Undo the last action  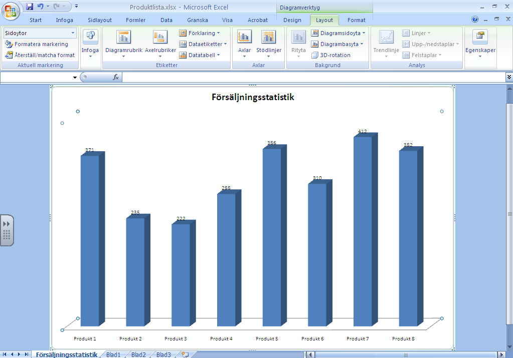pos(41,6)
